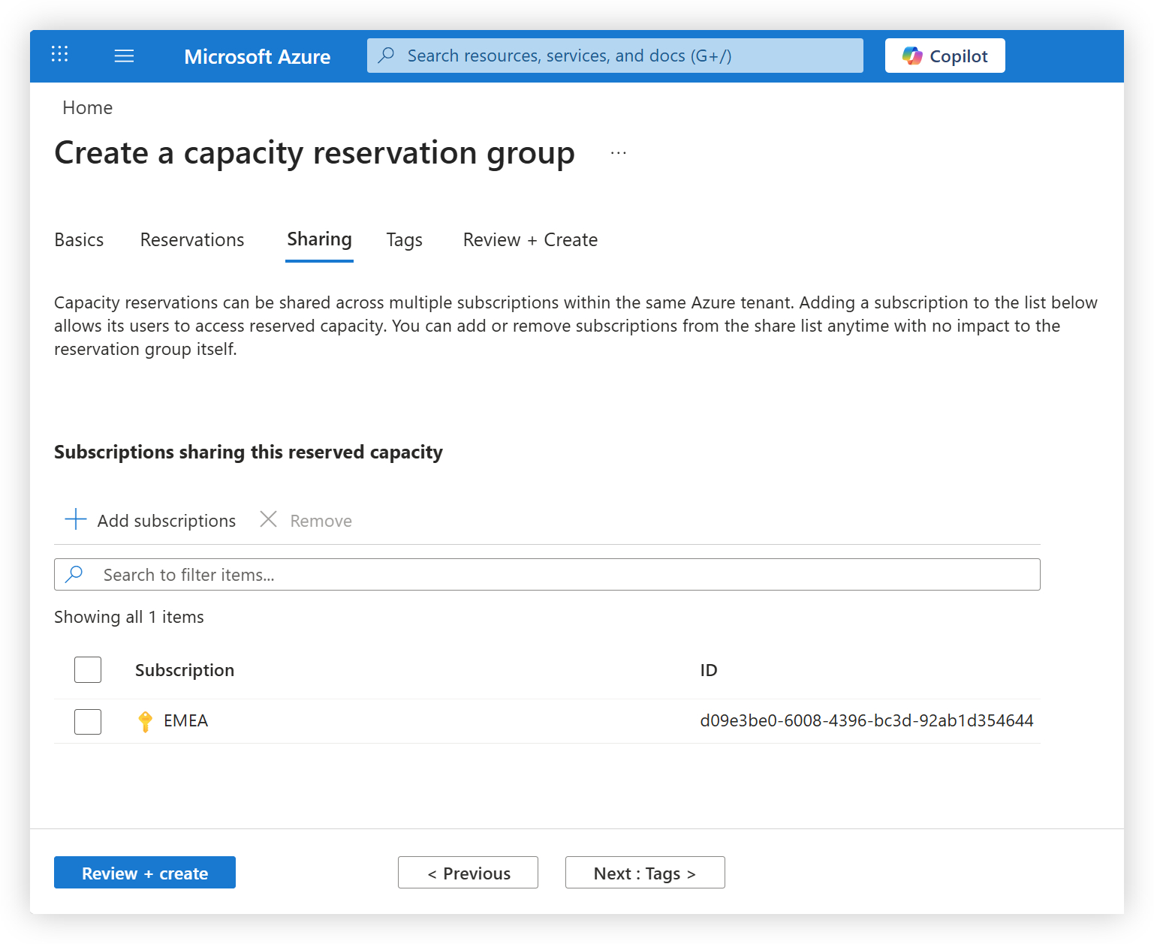Switch to the Basics tab
The height and width of the screenshot is (944, 1154).
(x=79, y=240)
